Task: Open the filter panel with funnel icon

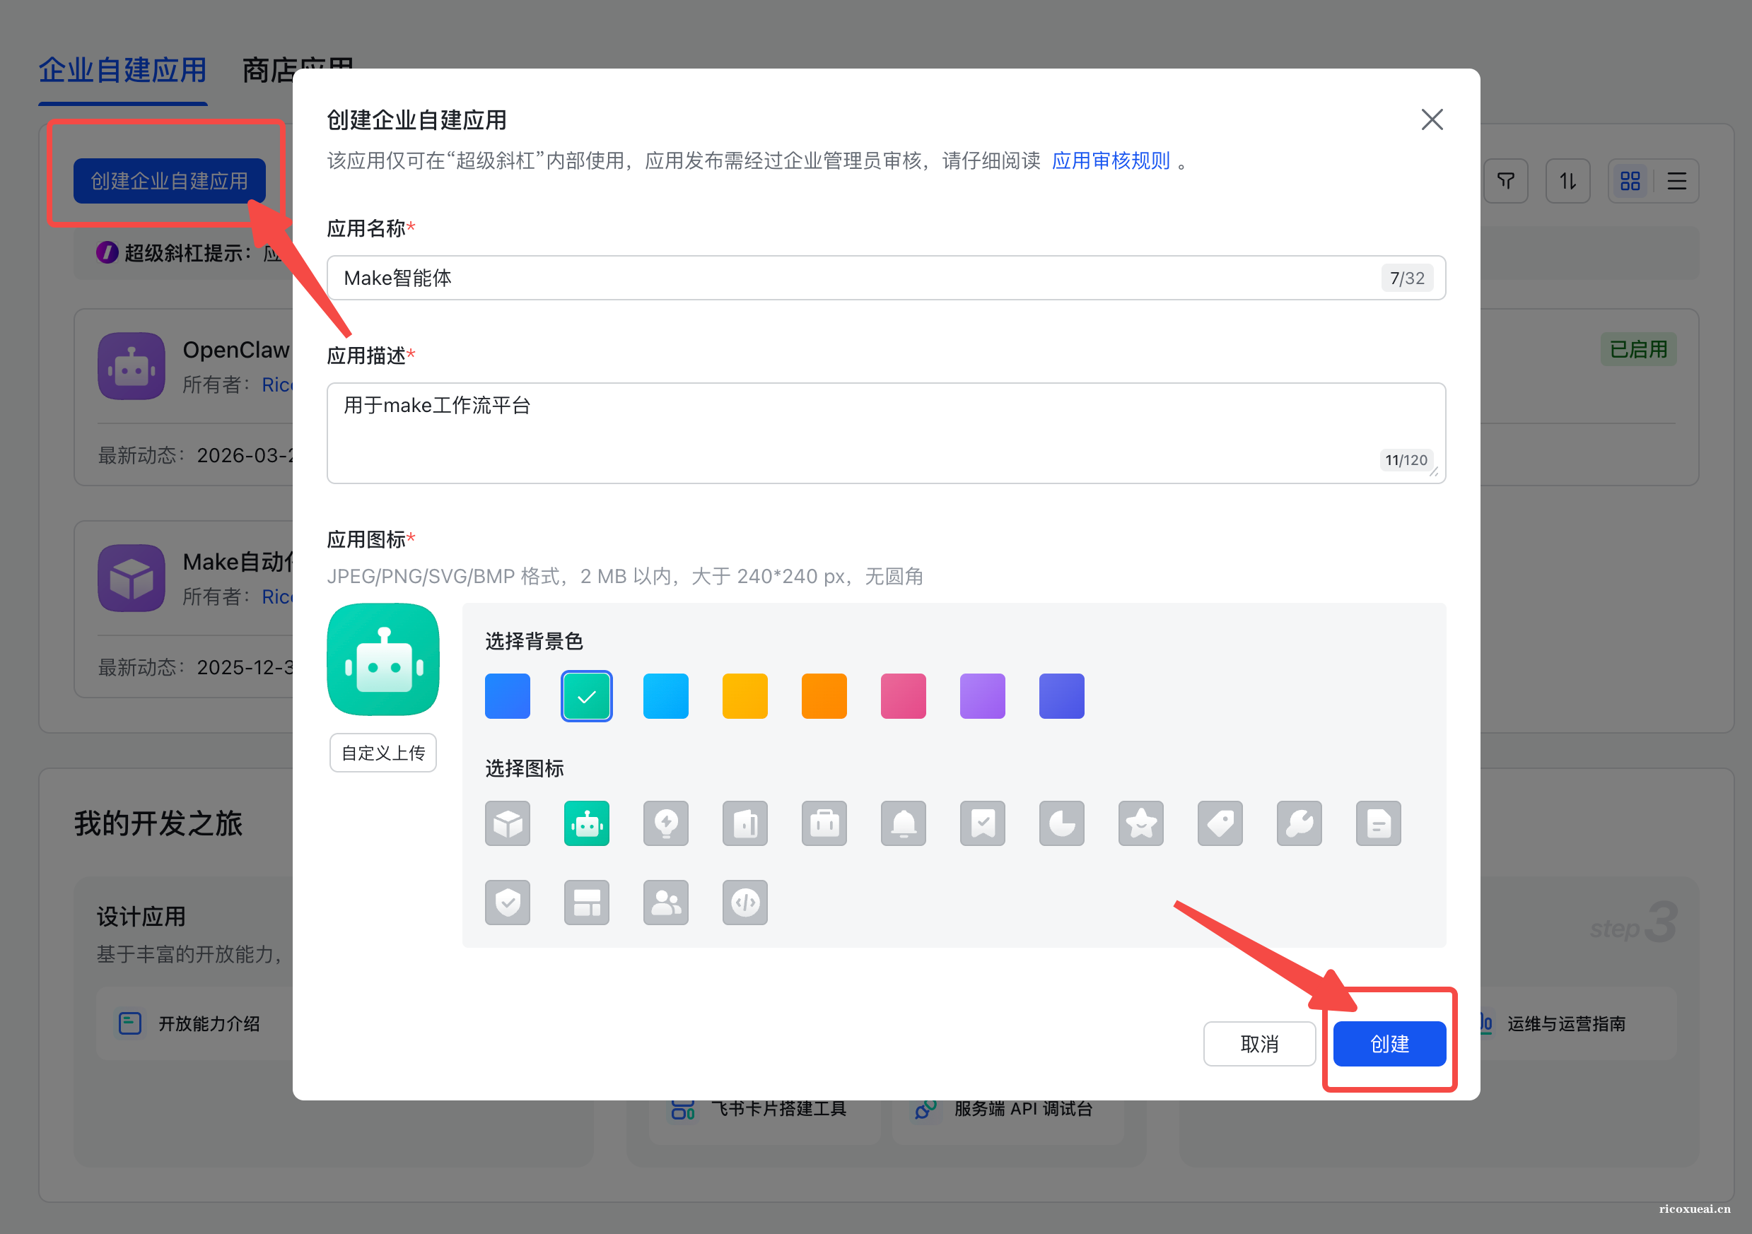Action: point(1505,181)
